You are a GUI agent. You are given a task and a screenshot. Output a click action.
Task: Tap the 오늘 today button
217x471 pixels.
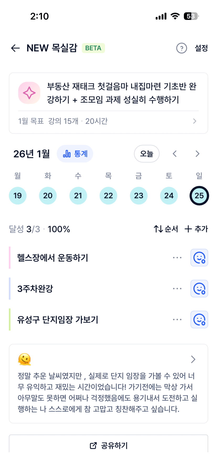click(147, 154)
